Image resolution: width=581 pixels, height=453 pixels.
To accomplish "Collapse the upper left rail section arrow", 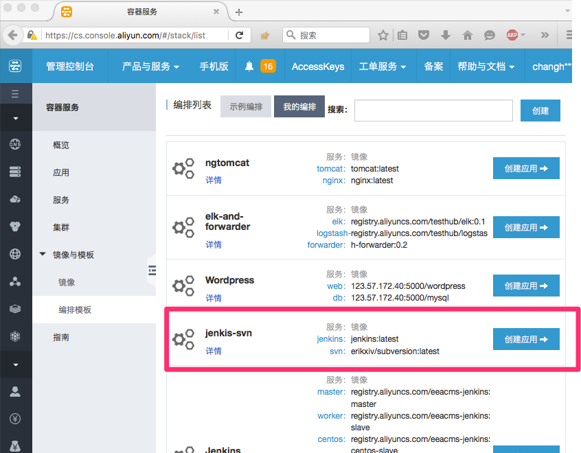I will click(x=16, y=119).
